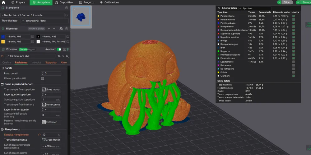Click the Slice button
Screen dimensions: 311x155
[x=287, y=2]
